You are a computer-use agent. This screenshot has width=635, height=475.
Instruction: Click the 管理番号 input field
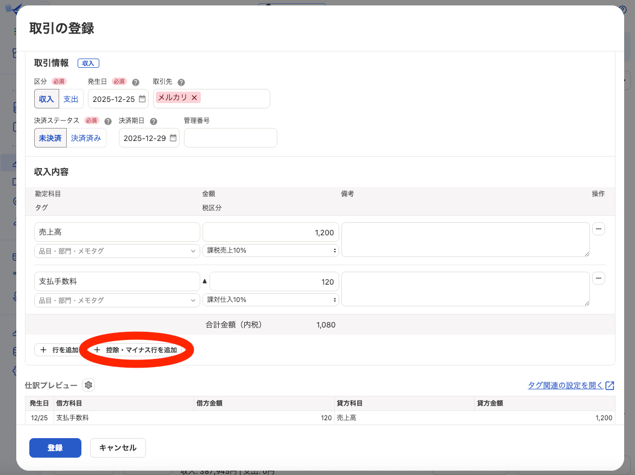coord(230,138)
